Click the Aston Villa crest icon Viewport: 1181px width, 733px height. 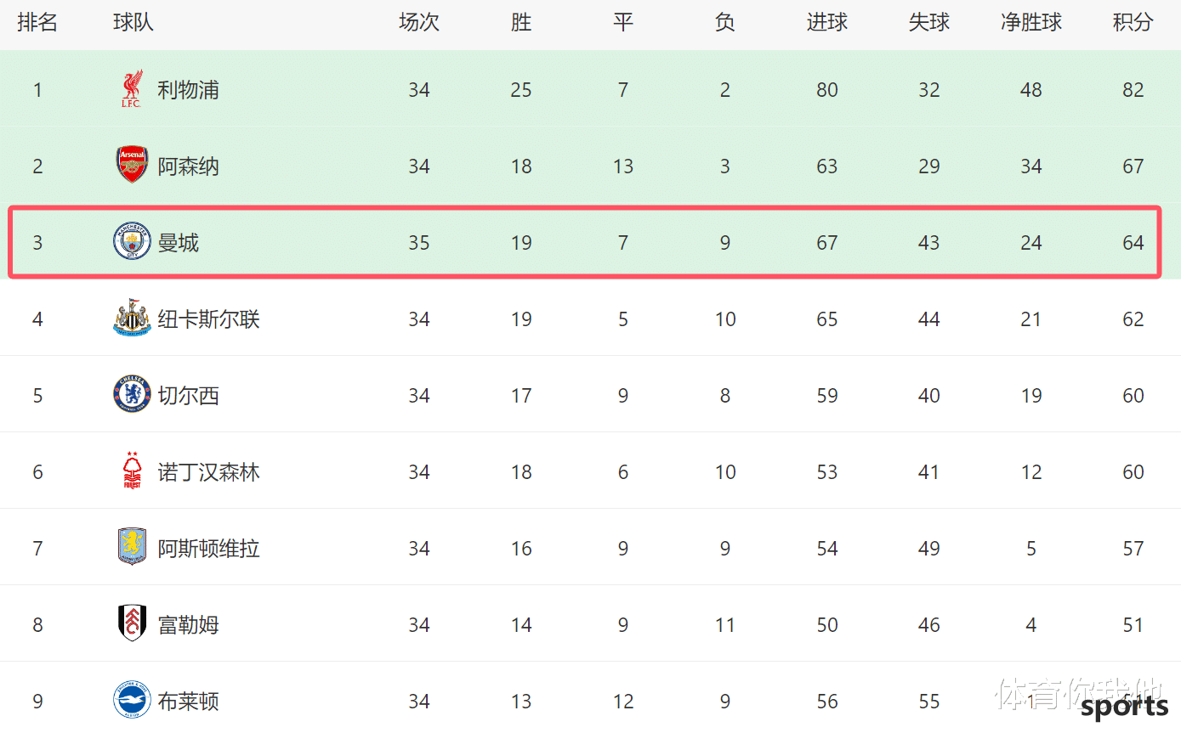tap(132, 547)
